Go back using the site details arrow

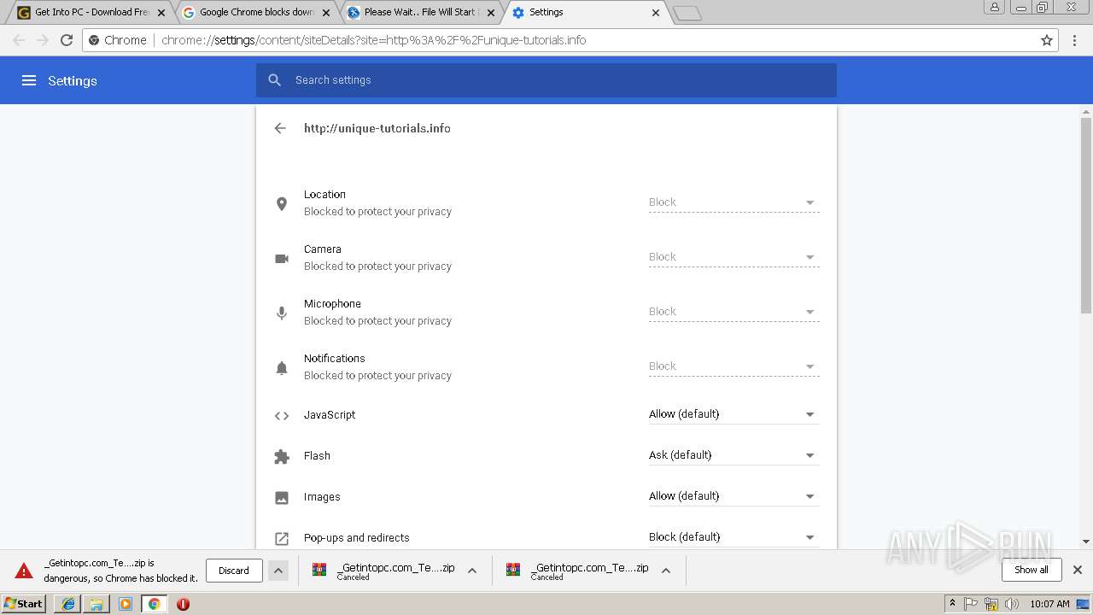[x=280, y=128]
